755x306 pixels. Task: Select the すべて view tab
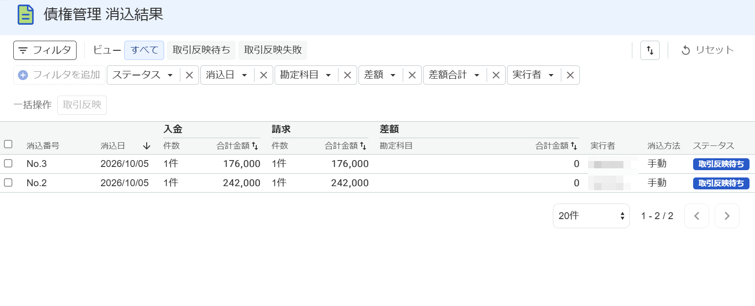[x=144, y=50]
